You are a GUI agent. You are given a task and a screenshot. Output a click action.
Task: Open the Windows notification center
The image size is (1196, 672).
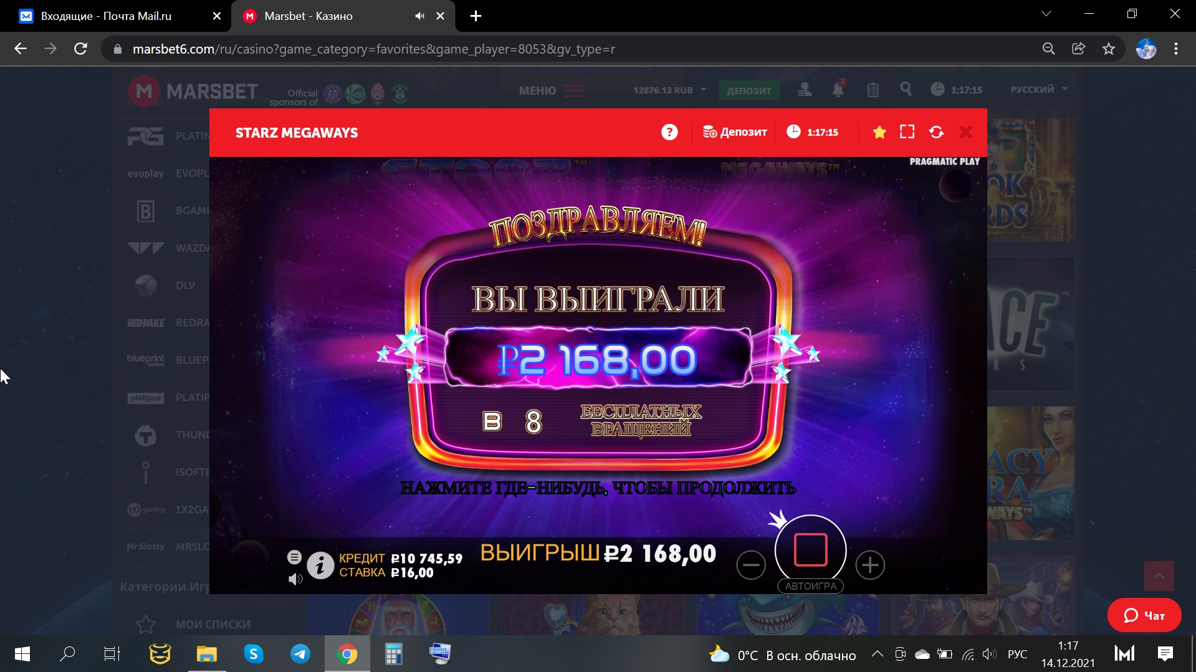coord(1165,654)
